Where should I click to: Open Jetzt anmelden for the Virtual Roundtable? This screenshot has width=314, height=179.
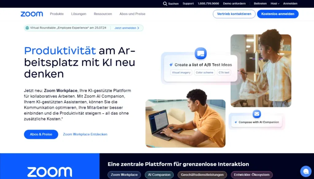[x=125, y=28]
